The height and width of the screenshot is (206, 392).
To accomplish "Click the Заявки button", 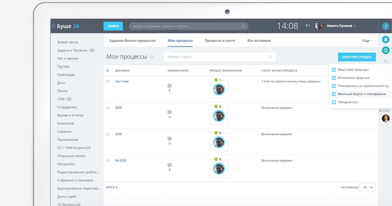I will point(113,26).
